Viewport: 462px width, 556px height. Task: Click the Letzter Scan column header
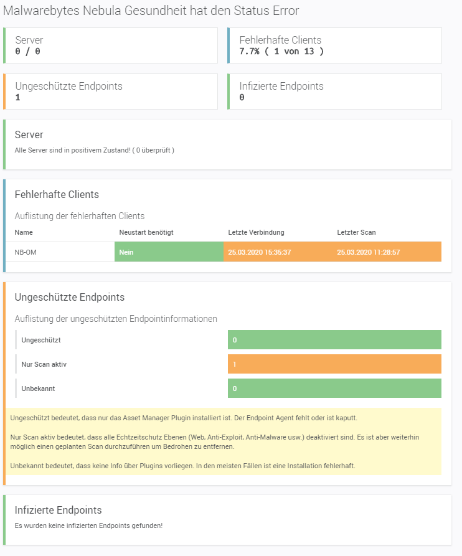coord(356,232)
